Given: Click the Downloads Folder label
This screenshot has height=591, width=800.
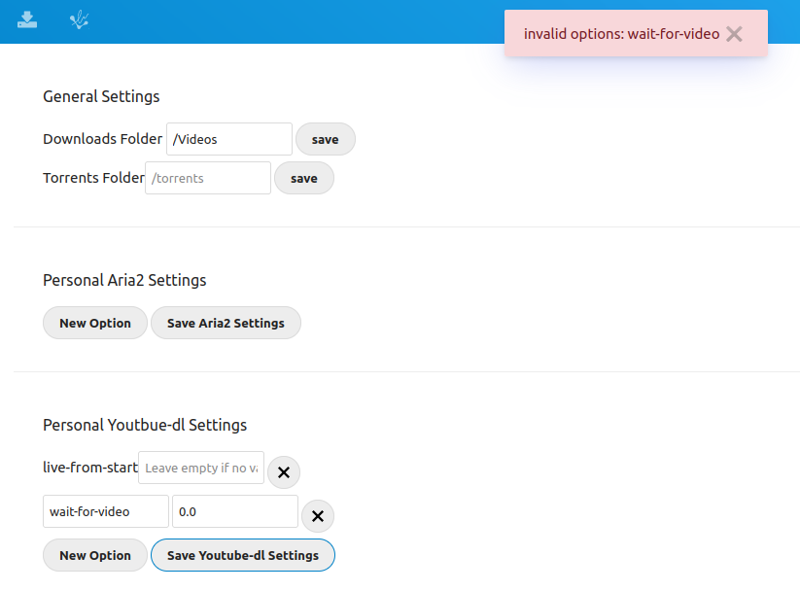Looking at the screenshot, I should pos(102,139).
